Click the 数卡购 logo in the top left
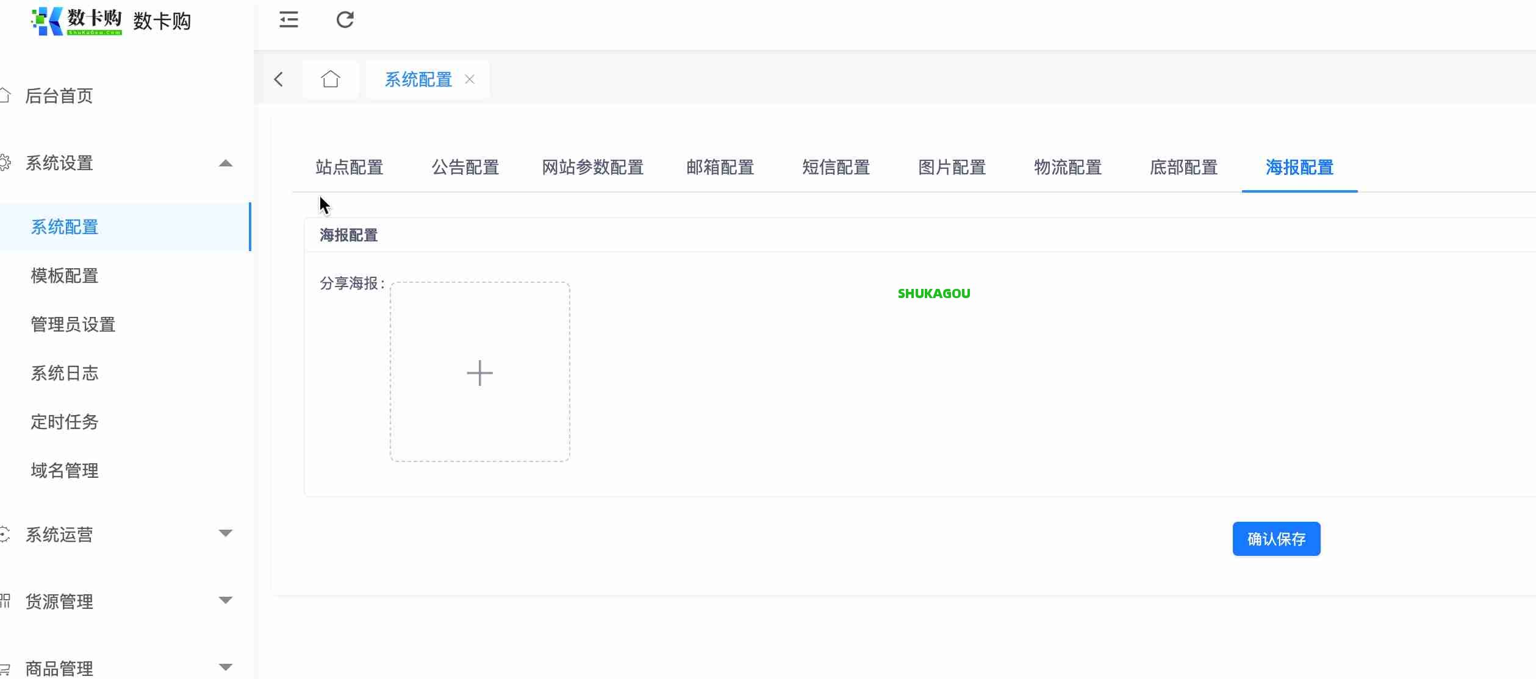Image resolution: width=1536 pixels, height=679 pixels. coord(77,21)
